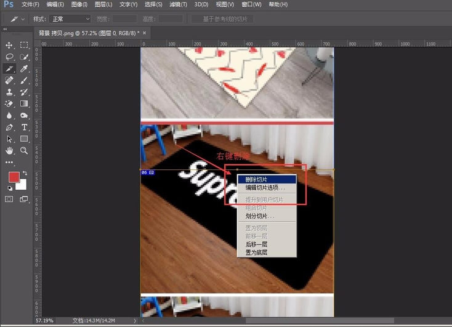452x327 pixels.
Task: Click the 57.19% zoom level field
Action: click(x=45, y=320)
